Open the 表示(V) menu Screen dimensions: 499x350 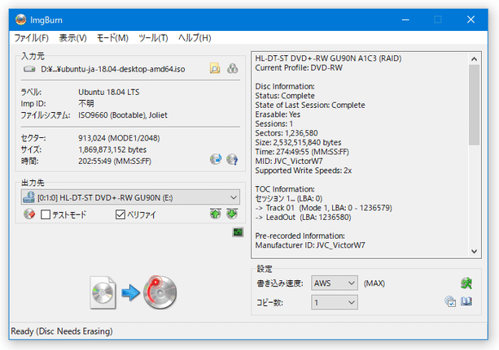pyautogui.click(x=73, y=38)
